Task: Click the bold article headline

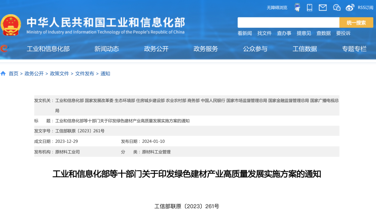Action: pos(187,174)
